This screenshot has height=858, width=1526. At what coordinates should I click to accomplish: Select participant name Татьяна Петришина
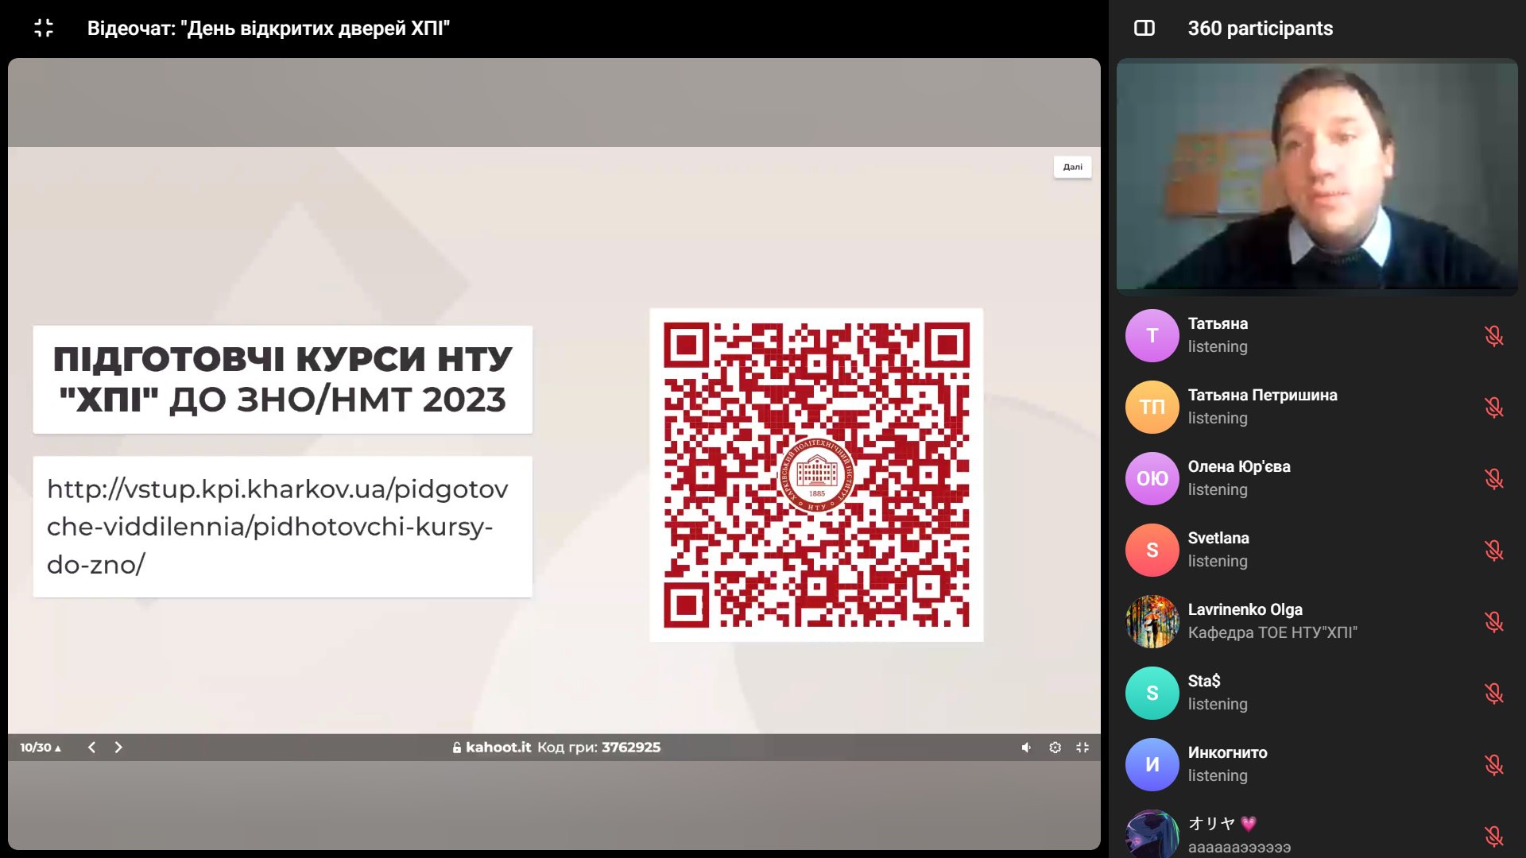(1263, 396)
